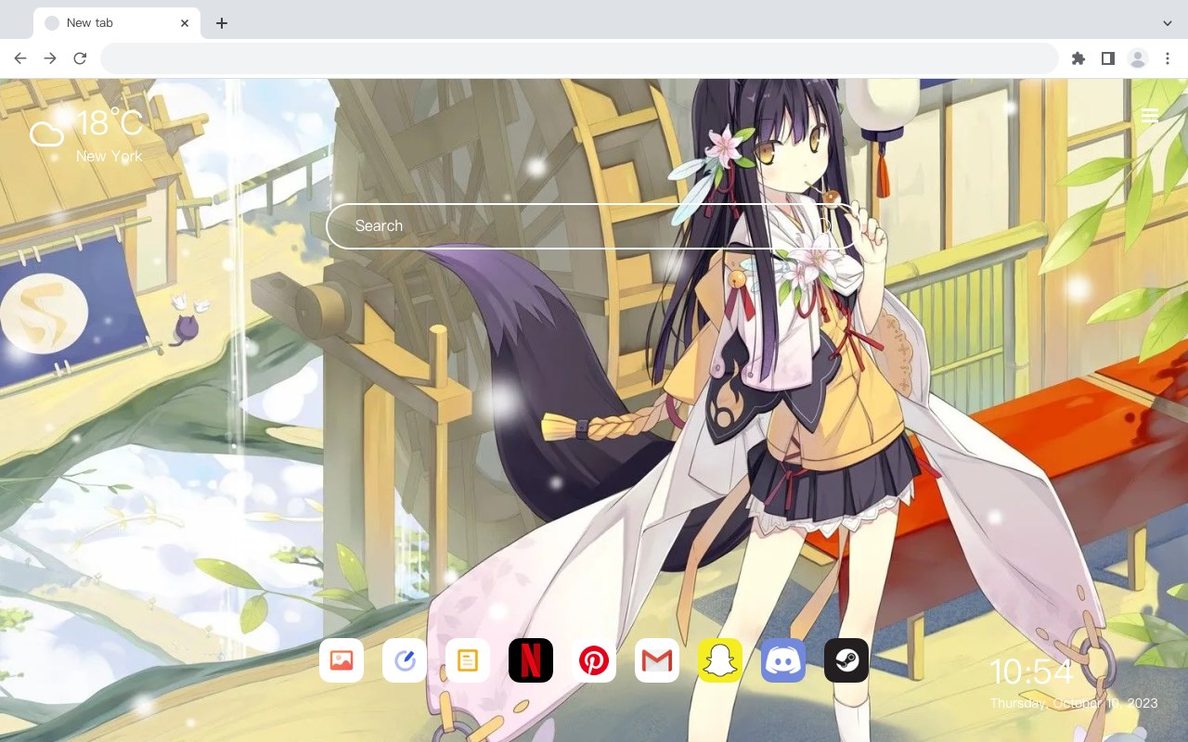Open the Steam shortcut icon
This screenshot has width=1188, height=742.
(x=846, y=660)
